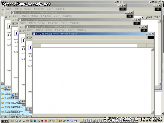Minimize the front Internet Explorer window

(147, 34)
